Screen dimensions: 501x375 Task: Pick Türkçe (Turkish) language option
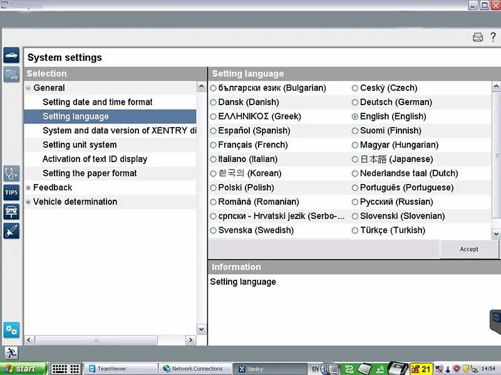(x=355, y=230)
